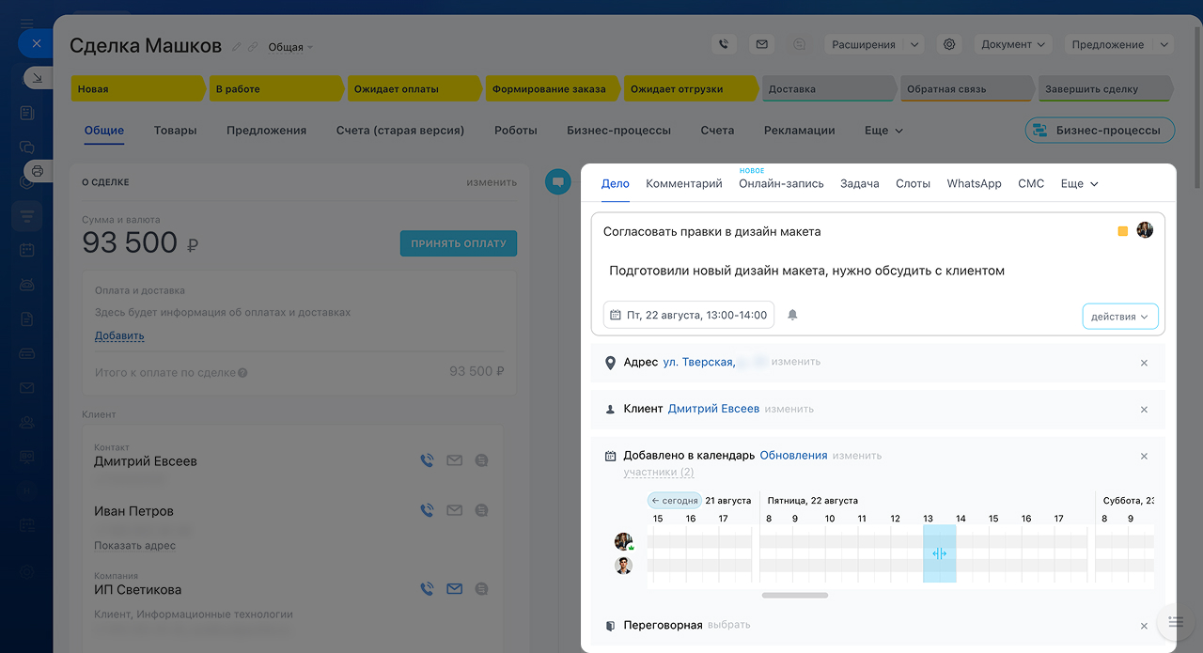Viewport: 1203px width, 653px height.
Task: Click the blue 13-14 time slot
Action: pos(940,553)
